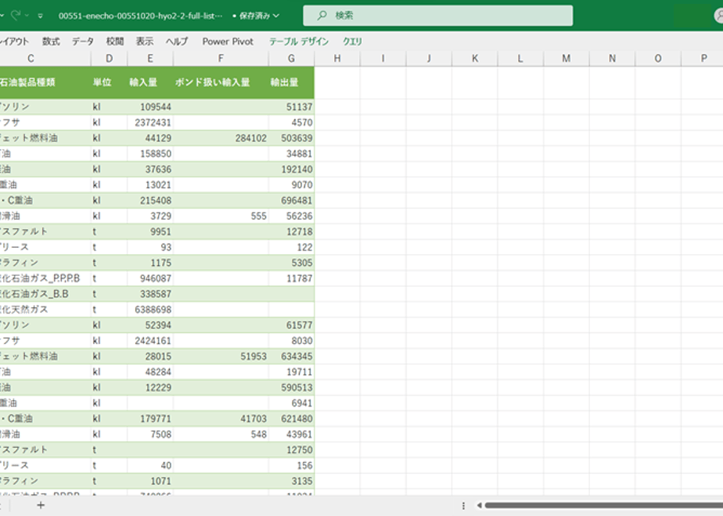Viewport: 723px width, 516px height.
Task: Switch to the 表示 ribbon tab
Action: pyautogui.click(x=144, y=41)
